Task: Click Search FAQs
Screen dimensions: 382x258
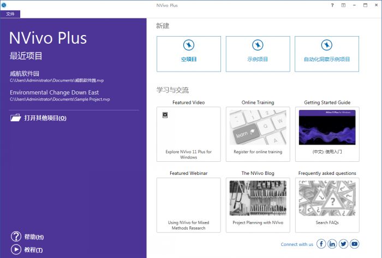Action: click(x=327, y=222)
